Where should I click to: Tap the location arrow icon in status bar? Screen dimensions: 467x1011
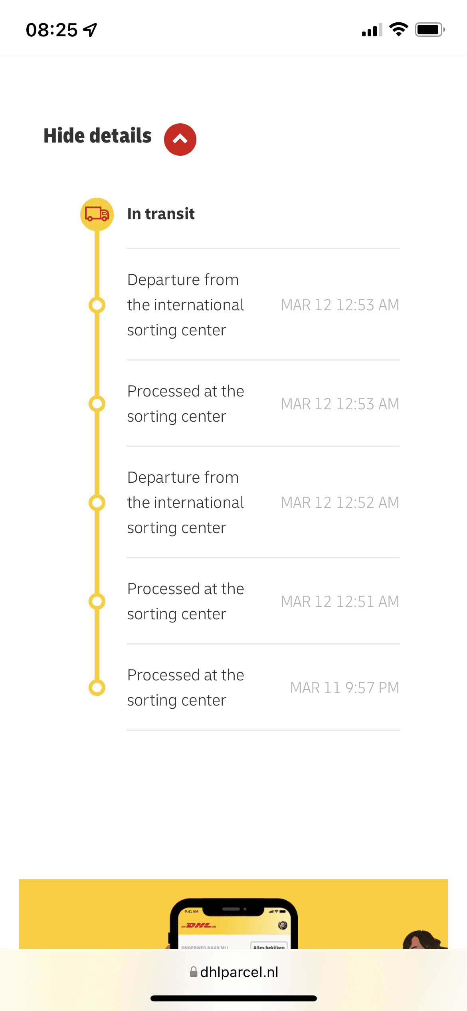pyautogui.click(x=90, y=30)
